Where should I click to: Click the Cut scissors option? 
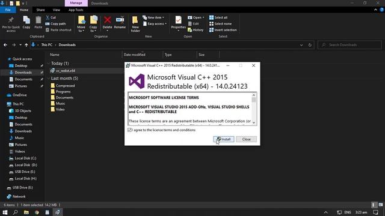(x=51, y=17)
